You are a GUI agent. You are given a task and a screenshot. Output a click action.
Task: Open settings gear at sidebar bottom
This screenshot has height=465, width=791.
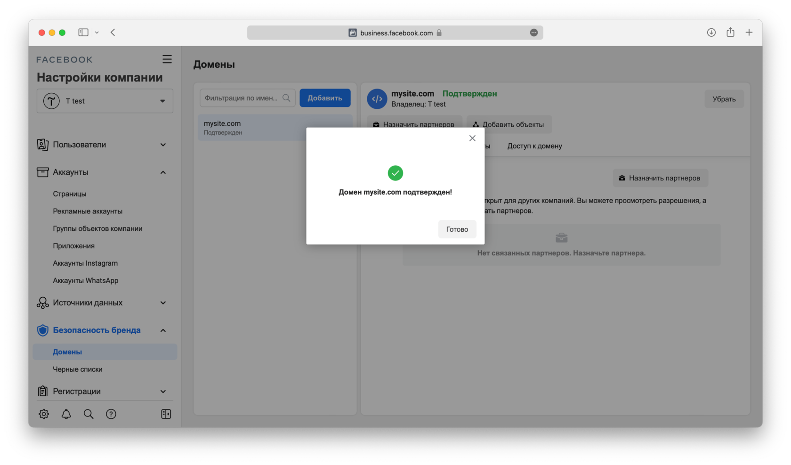click(44, 414)
